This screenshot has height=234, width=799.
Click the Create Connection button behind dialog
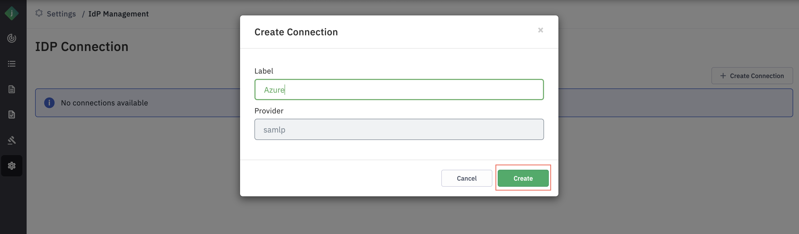[x=752, y=76]
